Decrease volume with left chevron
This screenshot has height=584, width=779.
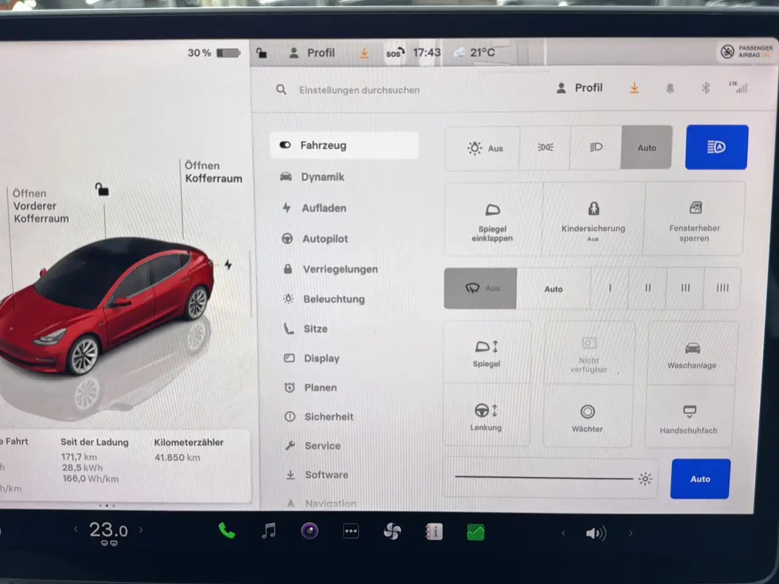[x=564, y=534]
